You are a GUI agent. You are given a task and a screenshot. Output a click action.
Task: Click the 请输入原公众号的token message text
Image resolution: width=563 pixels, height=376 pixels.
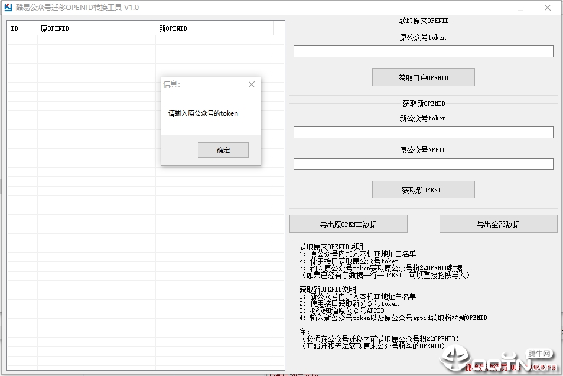203,113
